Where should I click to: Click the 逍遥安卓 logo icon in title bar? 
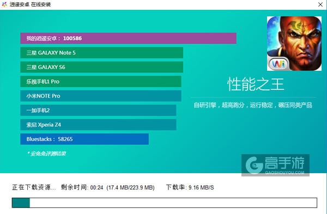point(4,4)
